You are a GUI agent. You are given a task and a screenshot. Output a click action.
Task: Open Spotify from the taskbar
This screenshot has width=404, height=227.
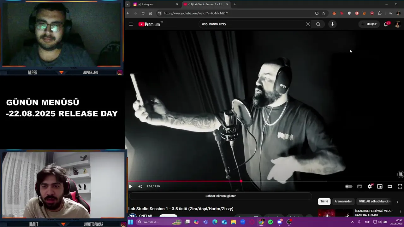tap(270, 222)
